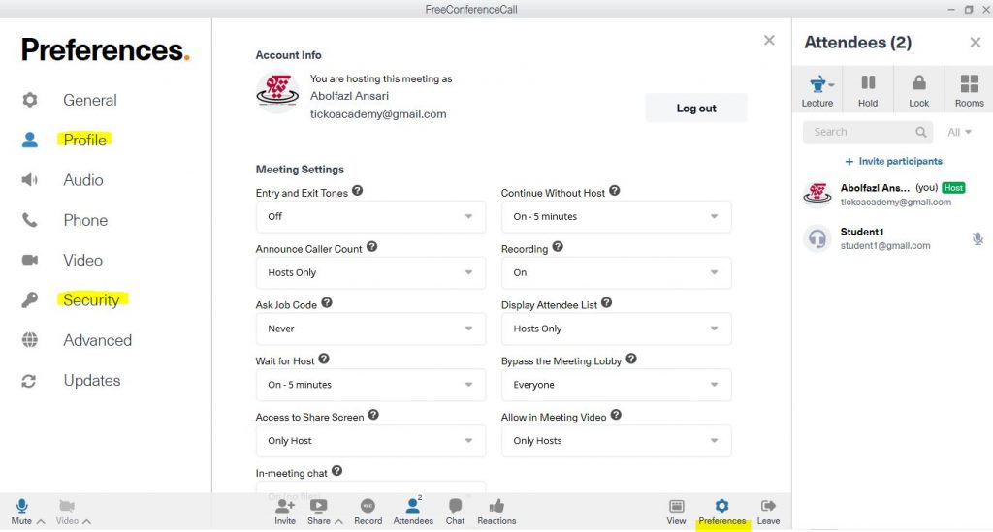Show help for Continue Without Host
This screenshot has width=993, height=532.
[x=614, y=190]
